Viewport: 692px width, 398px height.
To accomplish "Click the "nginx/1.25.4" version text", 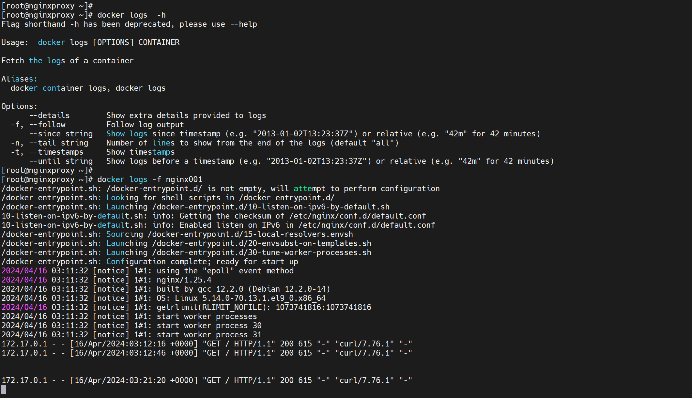I will pyautogui.click(x=184, y=280).
